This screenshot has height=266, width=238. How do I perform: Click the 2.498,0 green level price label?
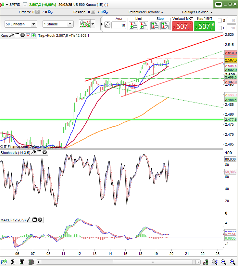[231, 77]
